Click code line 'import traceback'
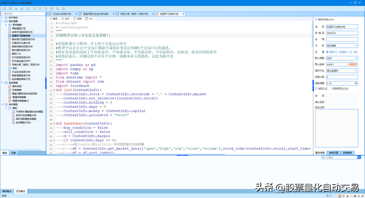Screen dimensions: 365x198 point(72,86)
